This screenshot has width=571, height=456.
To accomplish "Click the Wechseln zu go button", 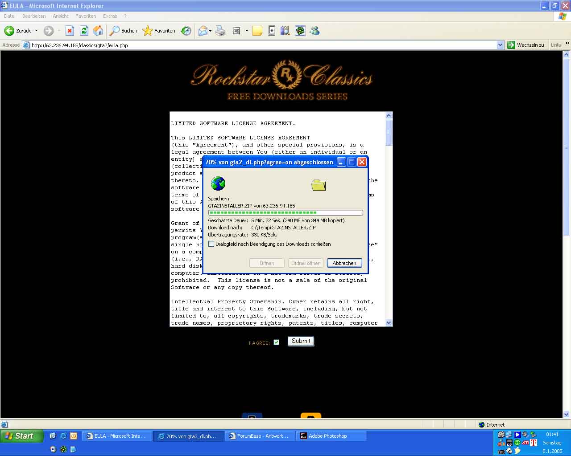I will 526,45.
